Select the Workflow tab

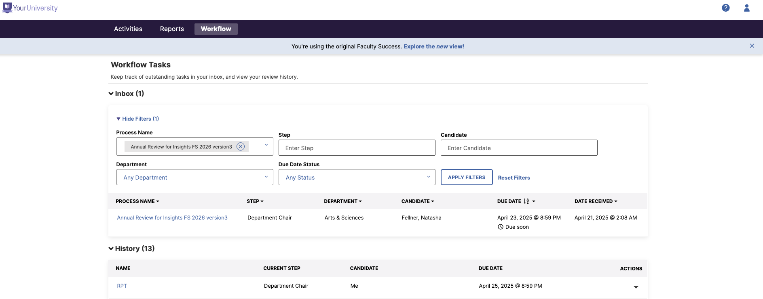[216, 29]
